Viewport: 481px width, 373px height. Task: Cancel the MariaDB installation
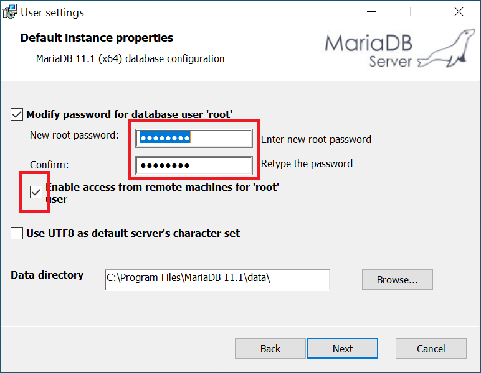pyautogui.click(x=431, y=349)
